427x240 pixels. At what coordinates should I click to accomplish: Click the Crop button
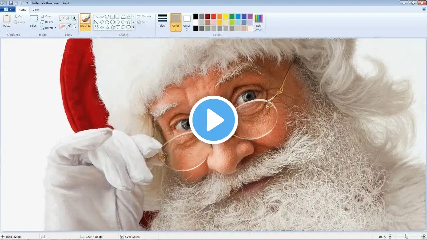(46, 16)
